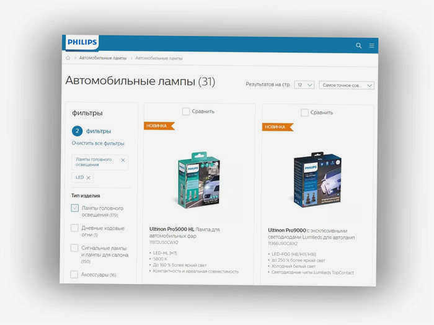Open Ultinon Pro9000 product image
This screenshot has width=434, height=325.
(x=317, y=180)
